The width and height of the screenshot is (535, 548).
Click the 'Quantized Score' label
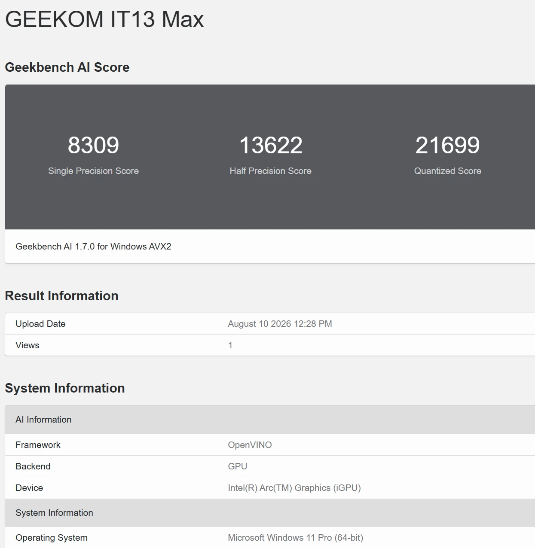click(447, 171)
